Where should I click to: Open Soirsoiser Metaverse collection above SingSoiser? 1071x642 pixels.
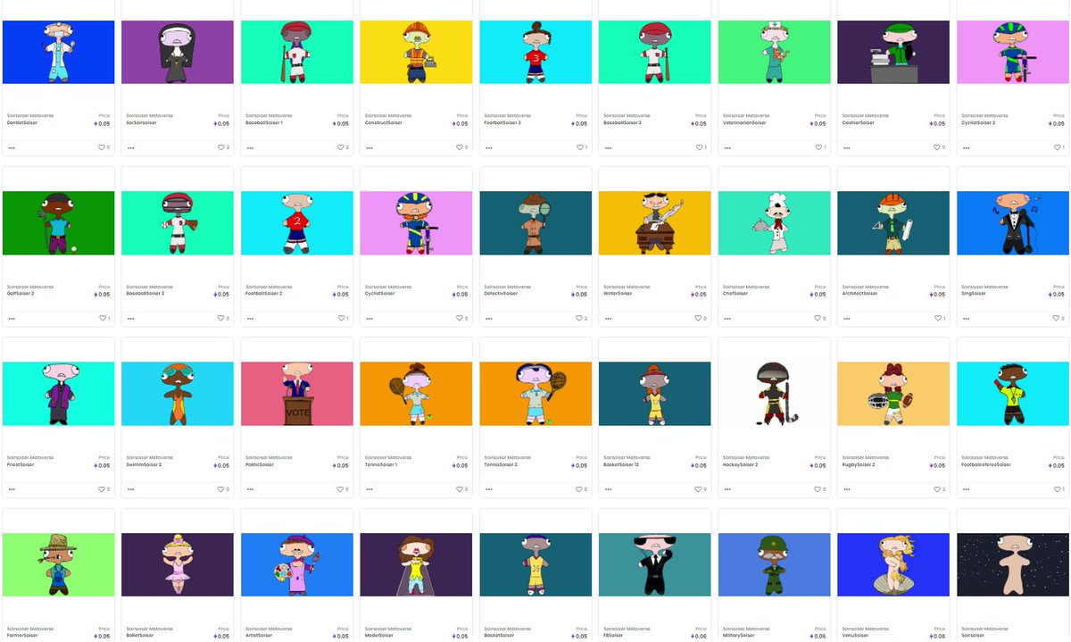click(984, 287)
